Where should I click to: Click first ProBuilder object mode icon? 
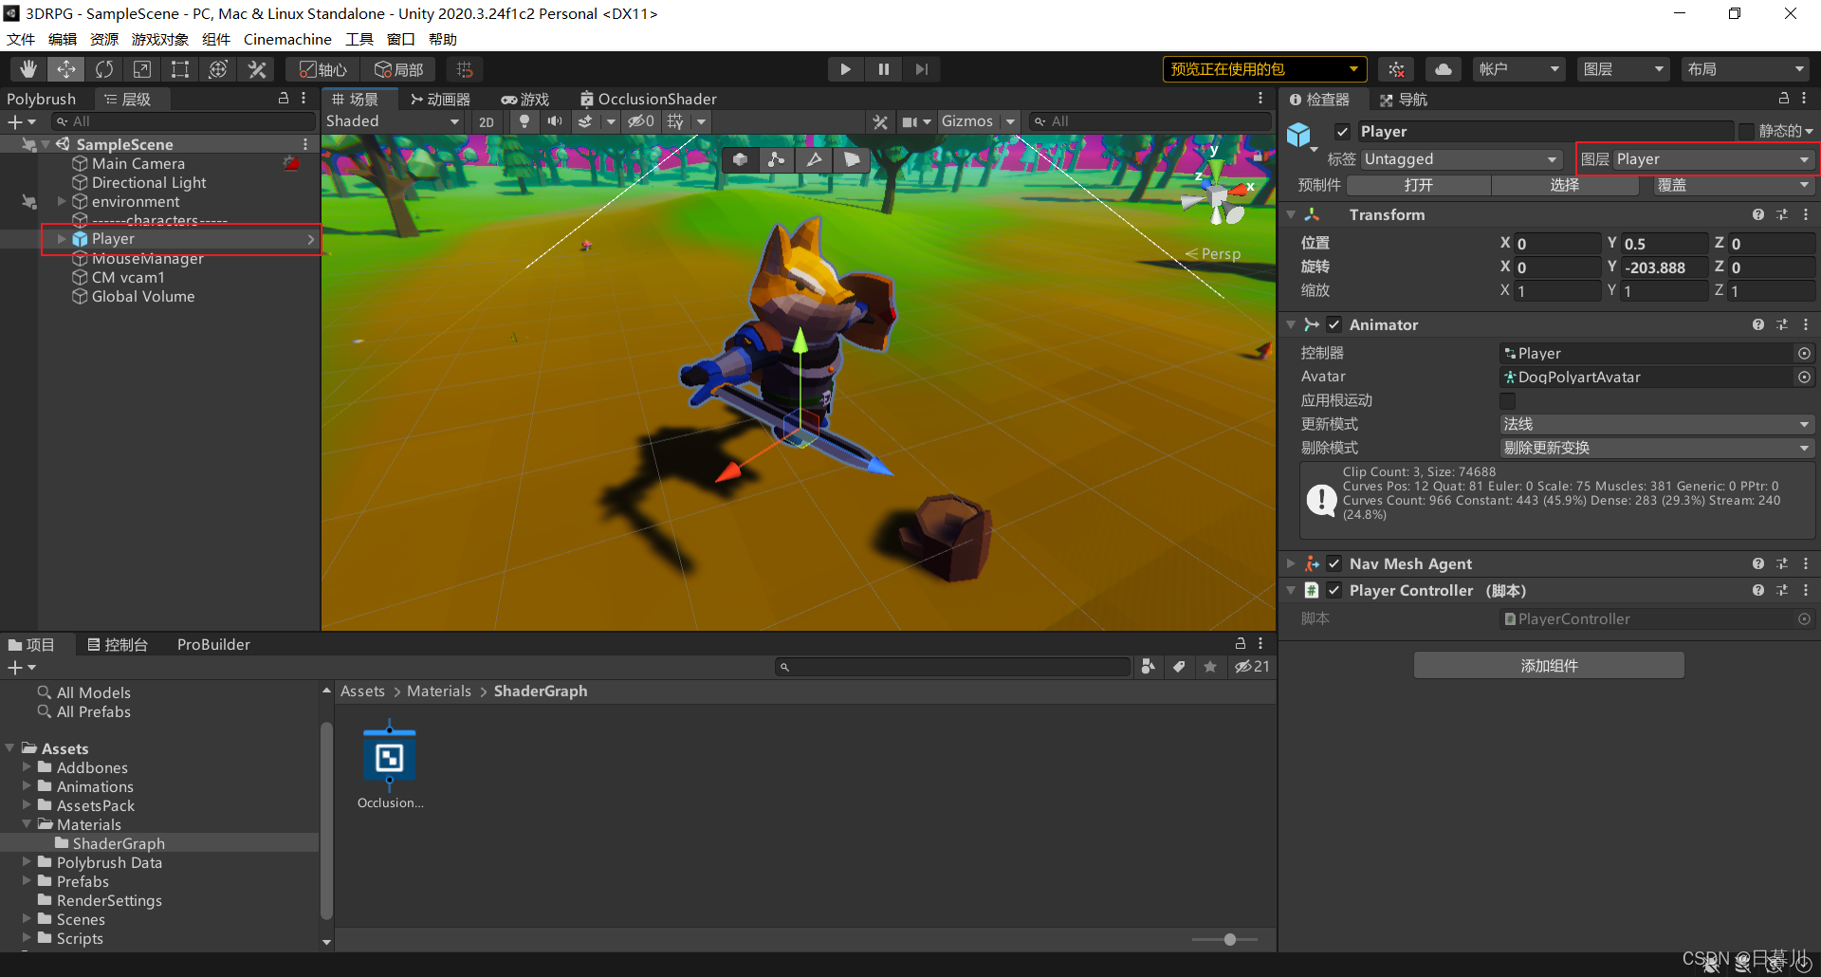(x=740, y=159)
